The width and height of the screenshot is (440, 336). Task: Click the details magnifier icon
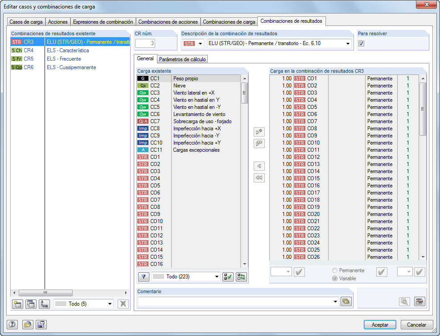(x=404, y=302)
